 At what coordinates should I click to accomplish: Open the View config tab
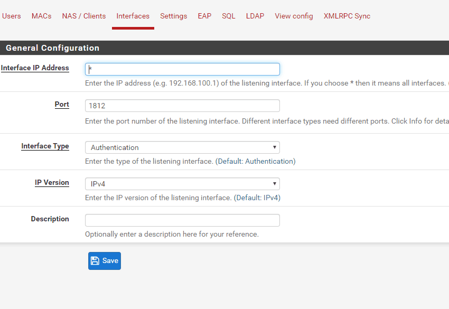tap(294, 16)
